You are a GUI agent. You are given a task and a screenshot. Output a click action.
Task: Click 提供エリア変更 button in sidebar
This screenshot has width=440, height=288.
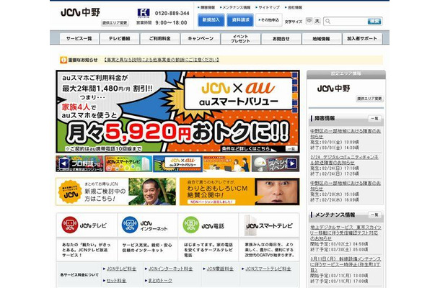pyautogui.click(x=369, y=99)
